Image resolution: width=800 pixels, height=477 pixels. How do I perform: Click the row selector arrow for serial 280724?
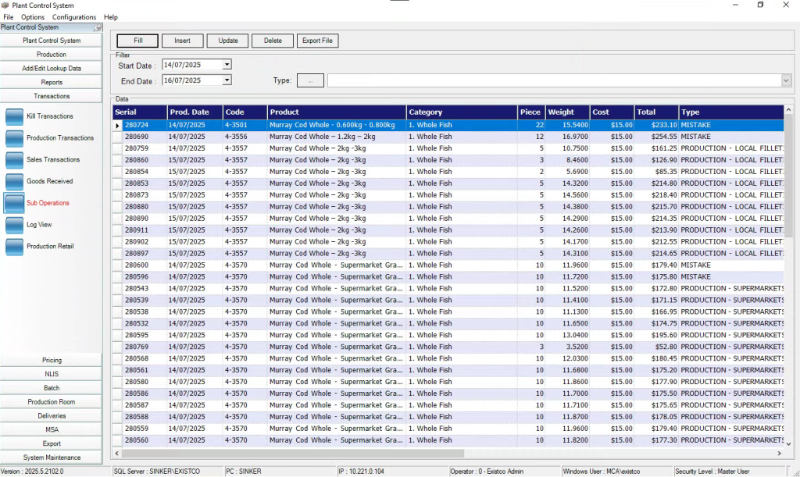117,126
